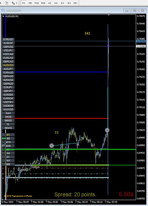
Task: Click the MN button in chart panel
Action: click(x=8, y=164)
